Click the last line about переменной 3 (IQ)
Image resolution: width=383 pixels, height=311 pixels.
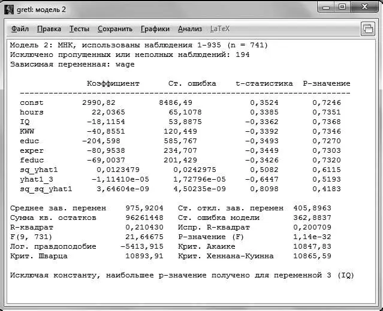[182, 276]
